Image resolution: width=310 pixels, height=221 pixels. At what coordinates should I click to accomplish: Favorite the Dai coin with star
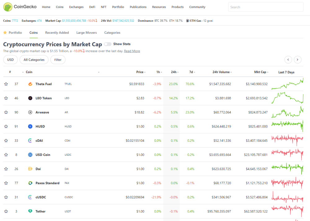click(6, 169)
